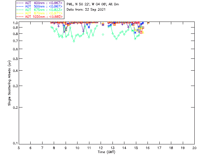
Task: Click the x-axis tick label 19
Action: click(x=183, y=148)
